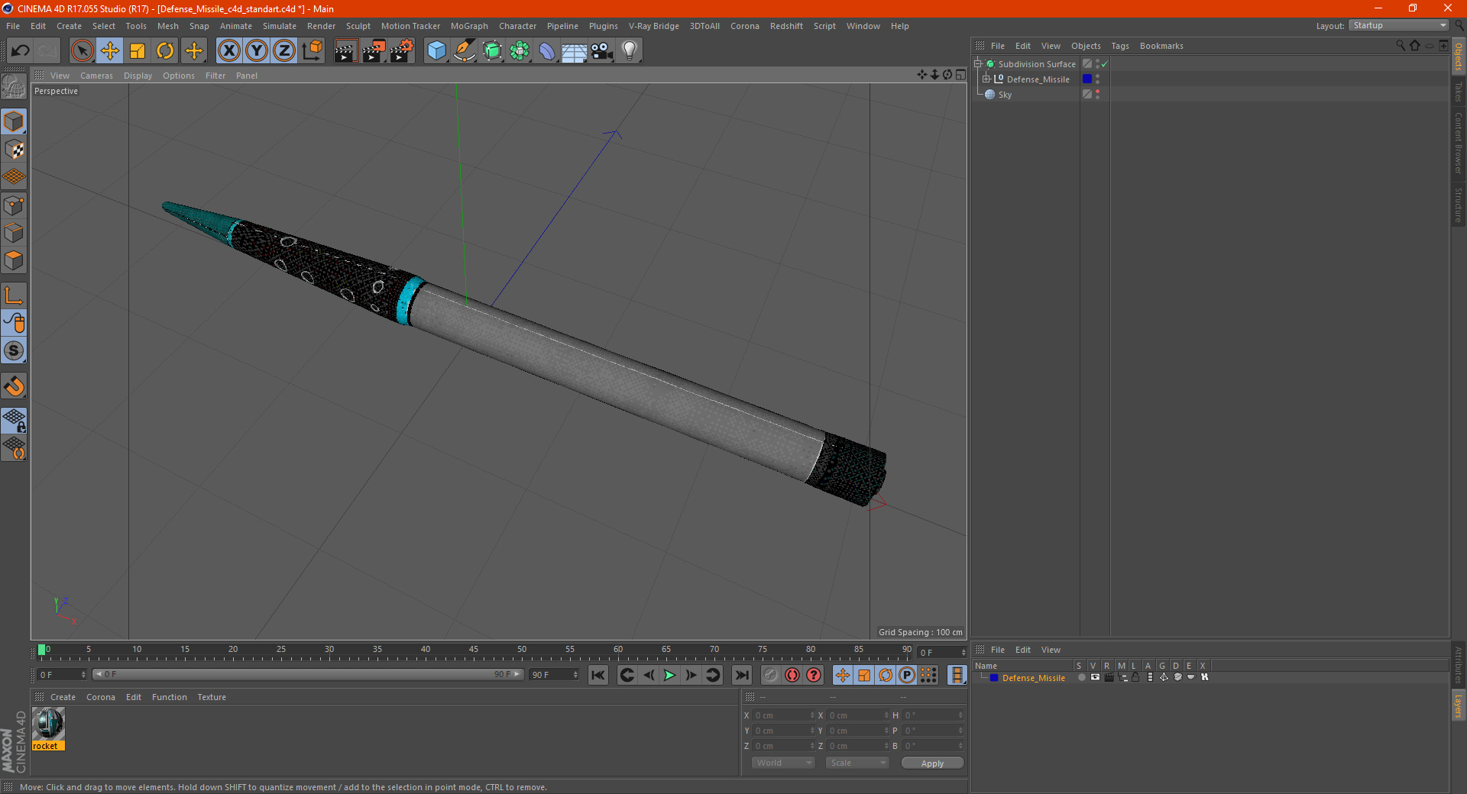The width and height of the screenshot is (1467, 794).
Task: Open the Redshift menu
Action: (x=786, y=26)
